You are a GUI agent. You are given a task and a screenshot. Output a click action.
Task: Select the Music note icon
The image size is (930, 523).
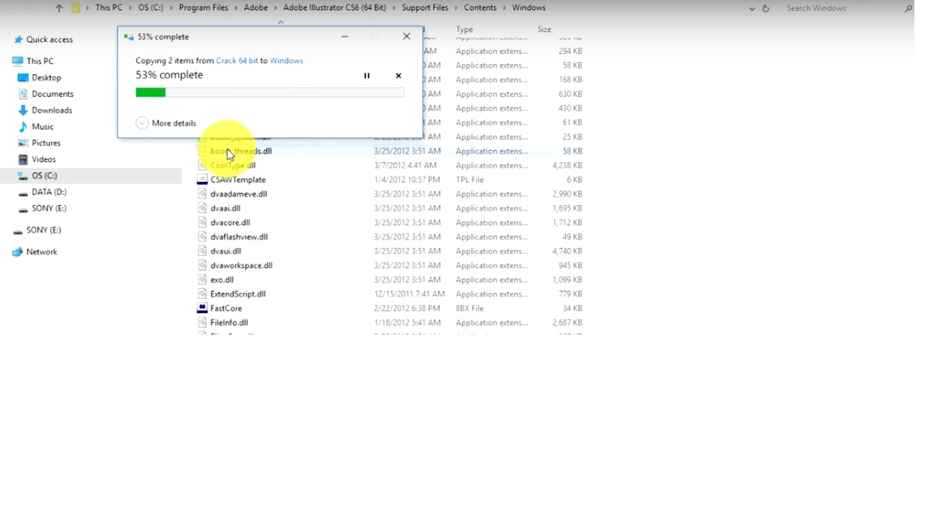tap(23, 127)
